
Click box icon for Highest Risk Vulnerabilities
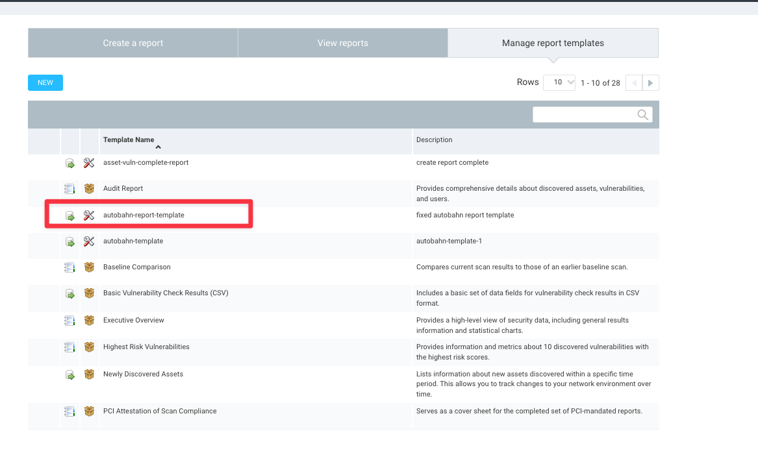click(89, 347)
